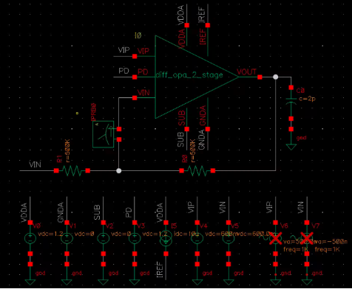Select resistor R1 on the VIN line
This screenshot has width=352, height=289.
pos(72,170)
